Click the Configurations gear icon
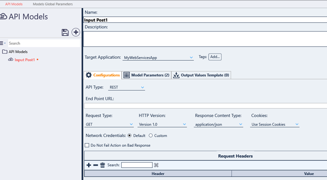Image resolution: width=327 pixels, height=180 pixels. pos(88,75)
